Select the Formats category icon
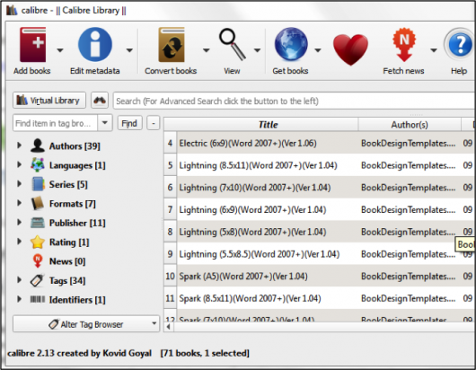The image size is (476, 370). [38, 203]
